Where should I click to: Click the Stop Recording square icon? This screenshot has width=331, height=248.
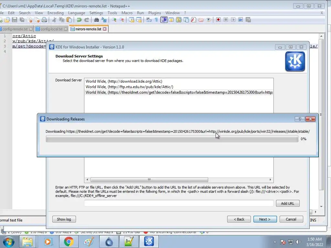tap(226, 20)
